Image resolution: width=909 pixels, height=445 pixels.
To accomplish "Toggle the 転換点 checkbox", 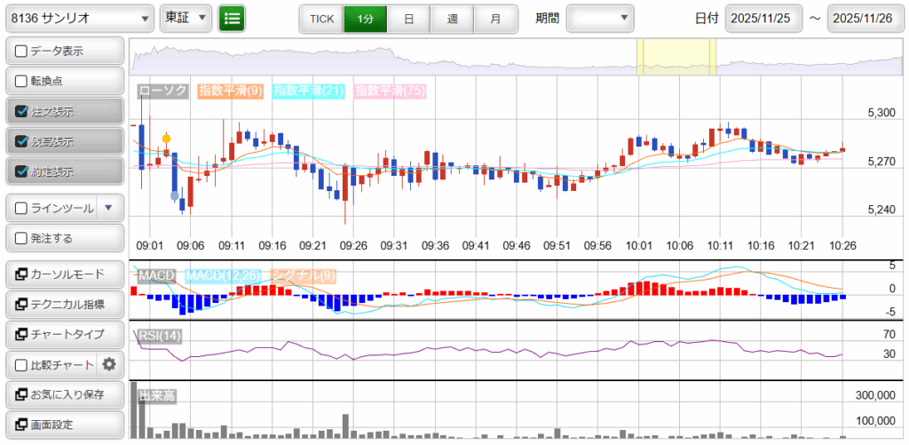I will [22, 82].
